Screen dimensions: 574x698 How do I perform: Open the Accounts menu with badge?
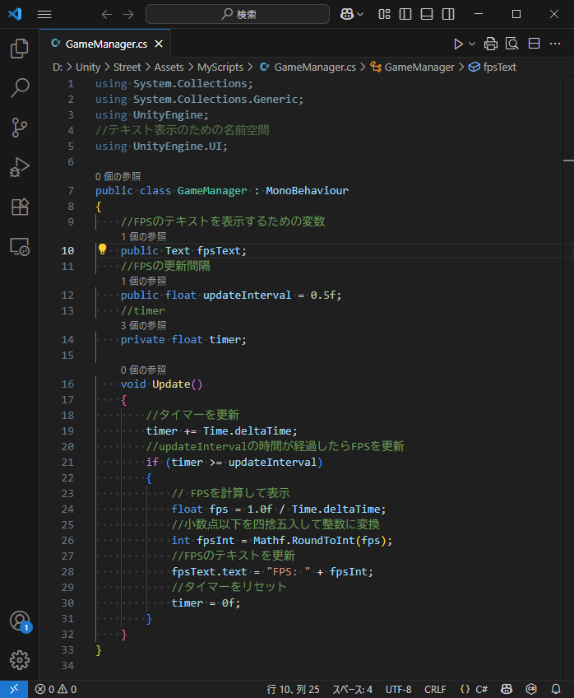click(20, 621)
